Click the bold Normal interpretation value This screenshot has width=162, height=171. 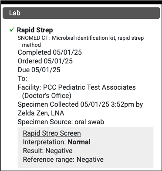click(79, 142)
